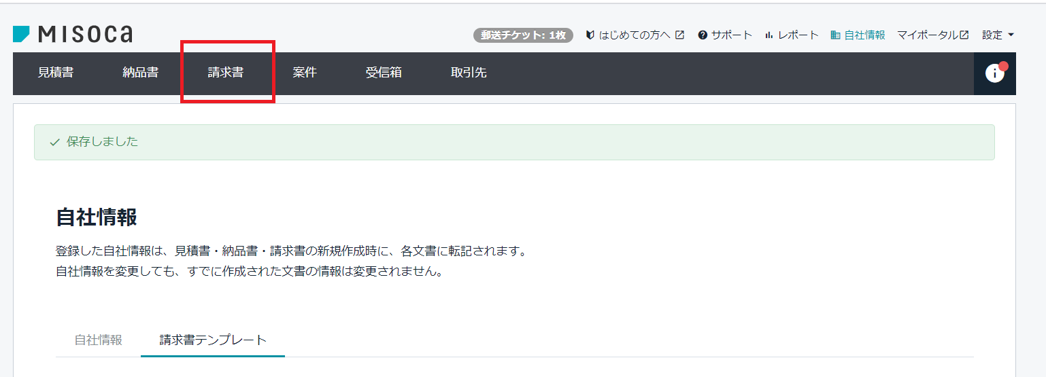Click the info notification icon

(x=994, y=73)
